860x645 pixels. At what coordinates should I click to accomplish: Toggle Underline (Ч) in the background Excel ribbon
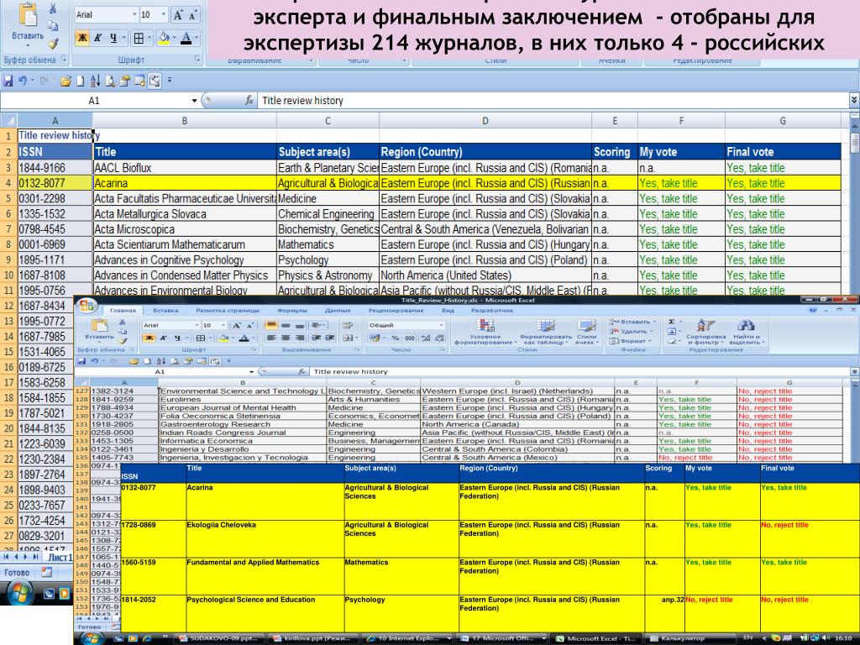[x=113, y=38]
